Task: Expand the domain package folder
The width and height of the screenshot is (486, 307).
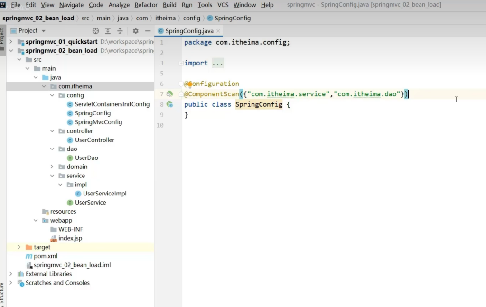Action: point(52,167)
